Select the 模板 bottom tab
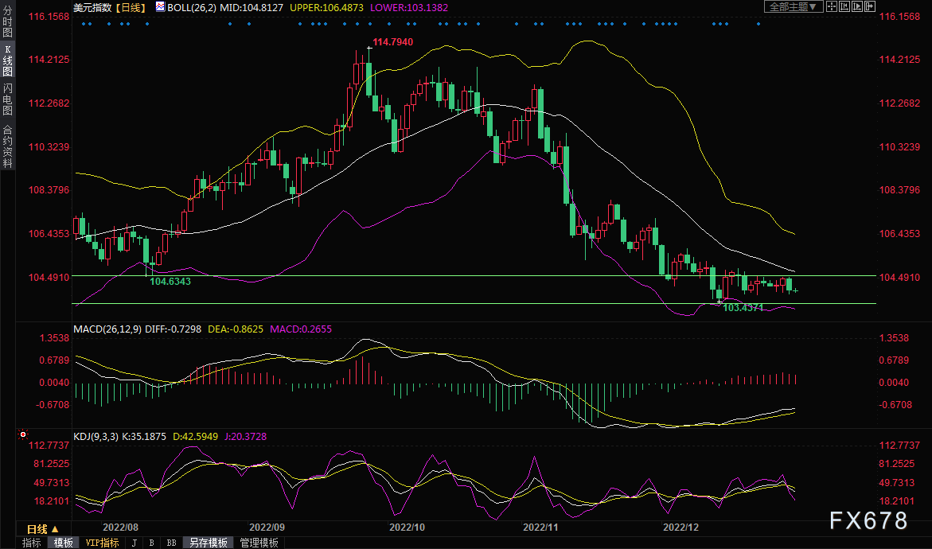932x549 pixels. pyautogui.click(x=64, y=543)
